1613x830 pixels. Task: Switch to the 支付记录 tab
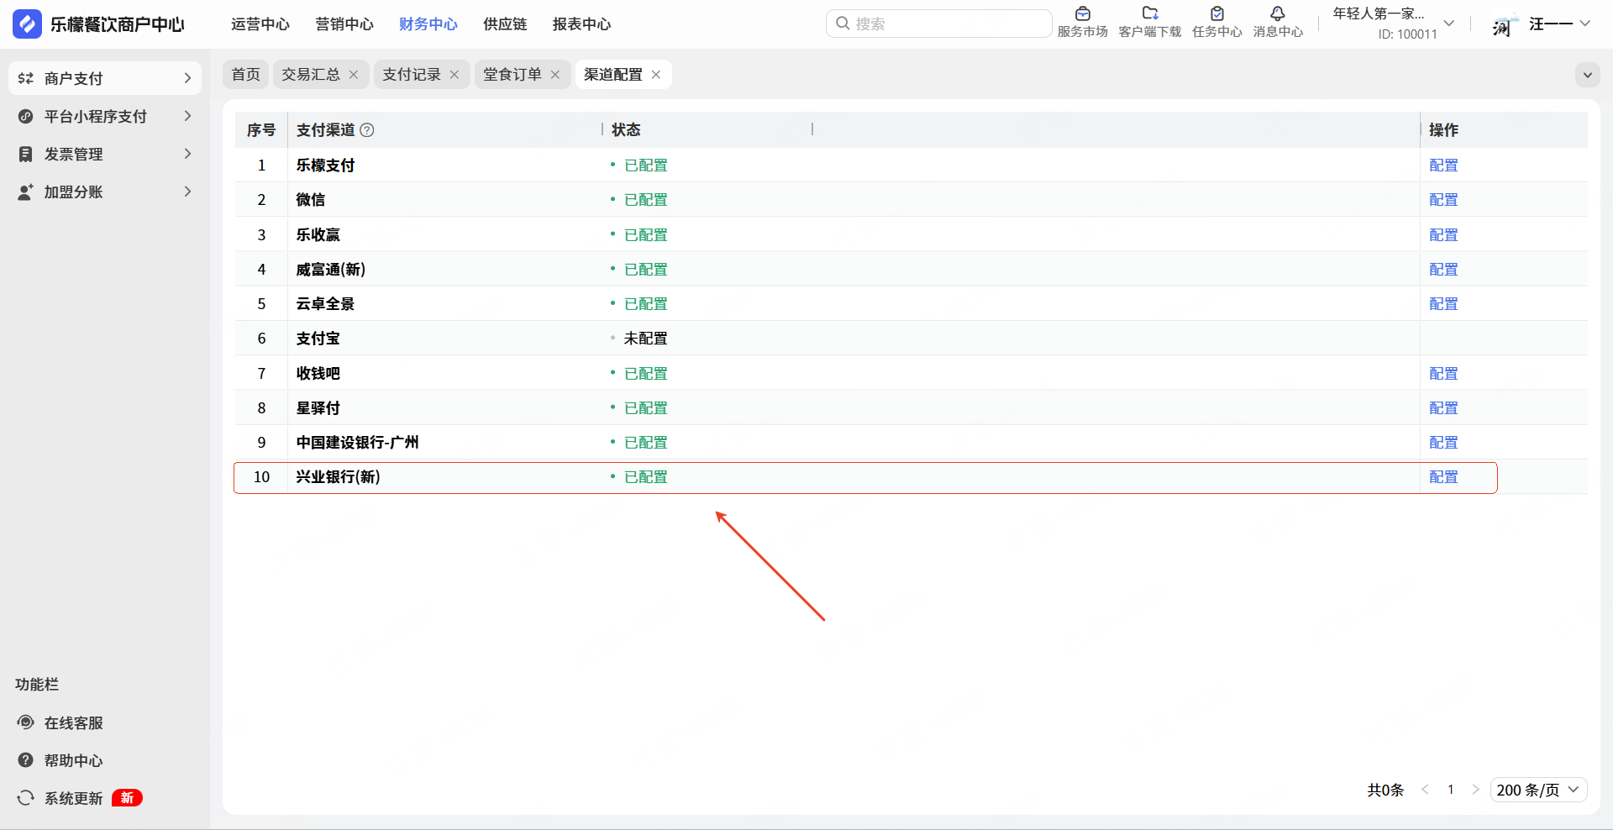point(412,75)
